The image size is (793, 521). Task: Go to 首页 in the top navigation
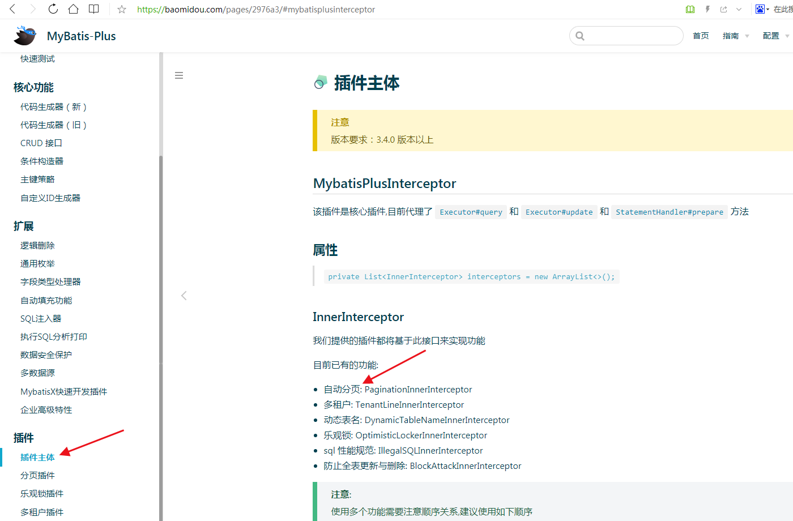(x=701, y=36)
